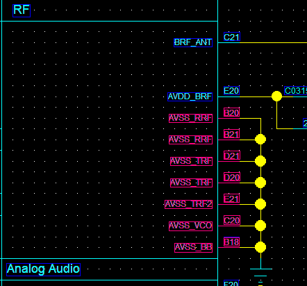This screenshot has width=307, height=286.
Task: Select the junction dot at pin E21
Action: coord(260,204)
